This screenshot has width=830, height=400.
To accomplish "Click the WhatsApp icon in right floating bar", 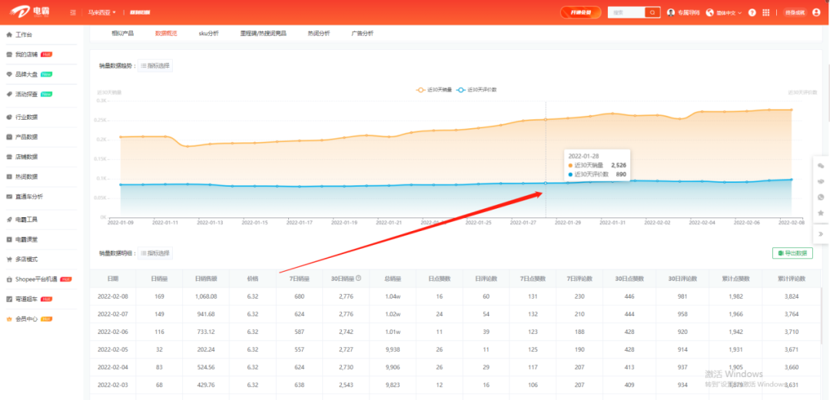I will click(x=821, y=197).
